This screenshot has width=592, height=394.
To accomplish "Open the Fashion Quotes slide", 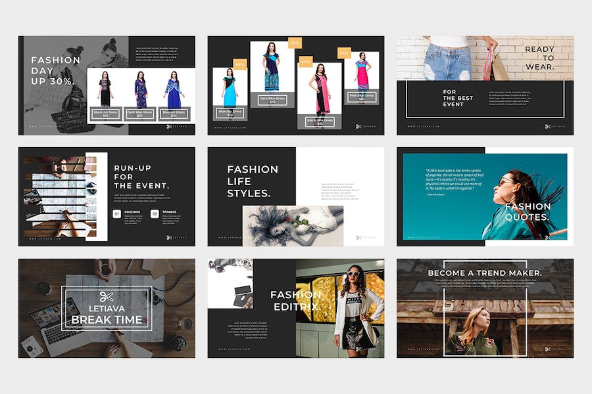I will tap(485, 196).
